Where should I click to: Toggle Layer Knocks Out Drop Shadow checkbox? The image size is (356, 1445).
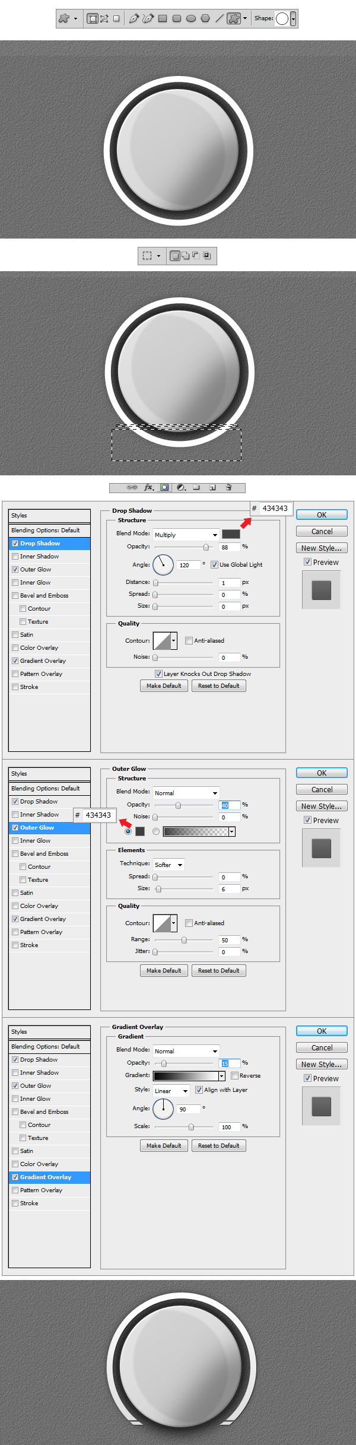click(x=158, y=674)
